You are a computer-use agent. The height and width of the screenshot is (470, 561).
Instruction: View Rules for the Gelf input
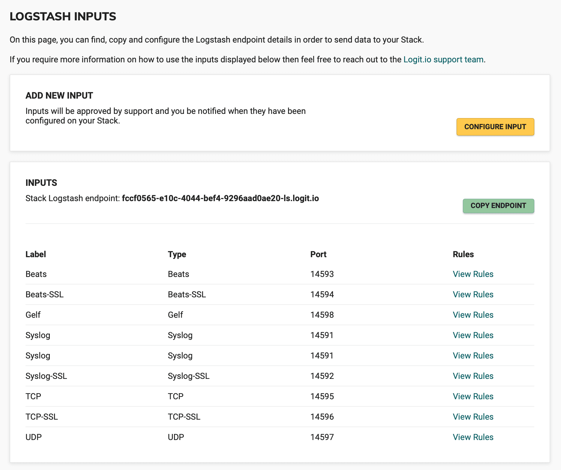coord(473,315)
